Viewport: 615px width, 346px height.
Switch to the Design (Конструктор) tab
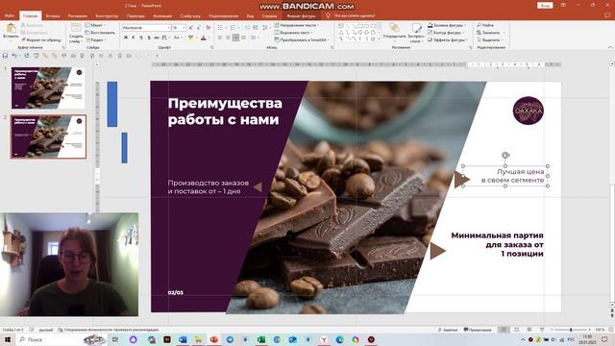click(x=107, y=16)
